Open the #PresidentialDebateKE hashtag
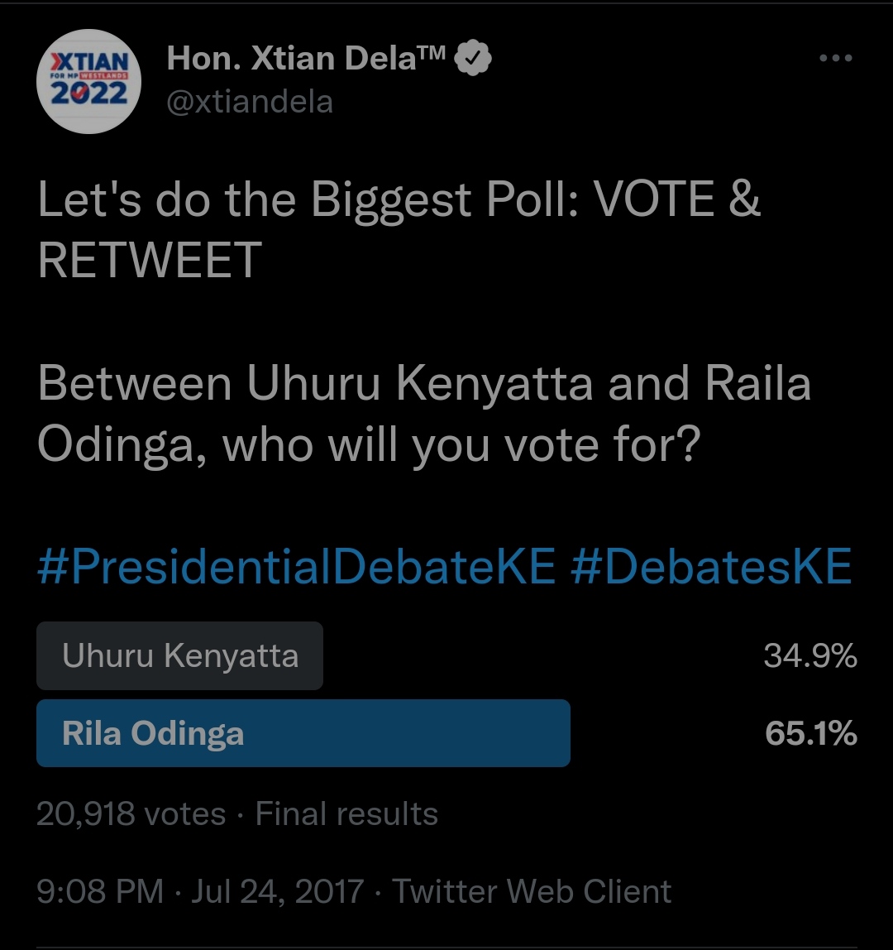The height and width of the screenshot is (950, 893). pyautogui.click(x=297, y=567)
